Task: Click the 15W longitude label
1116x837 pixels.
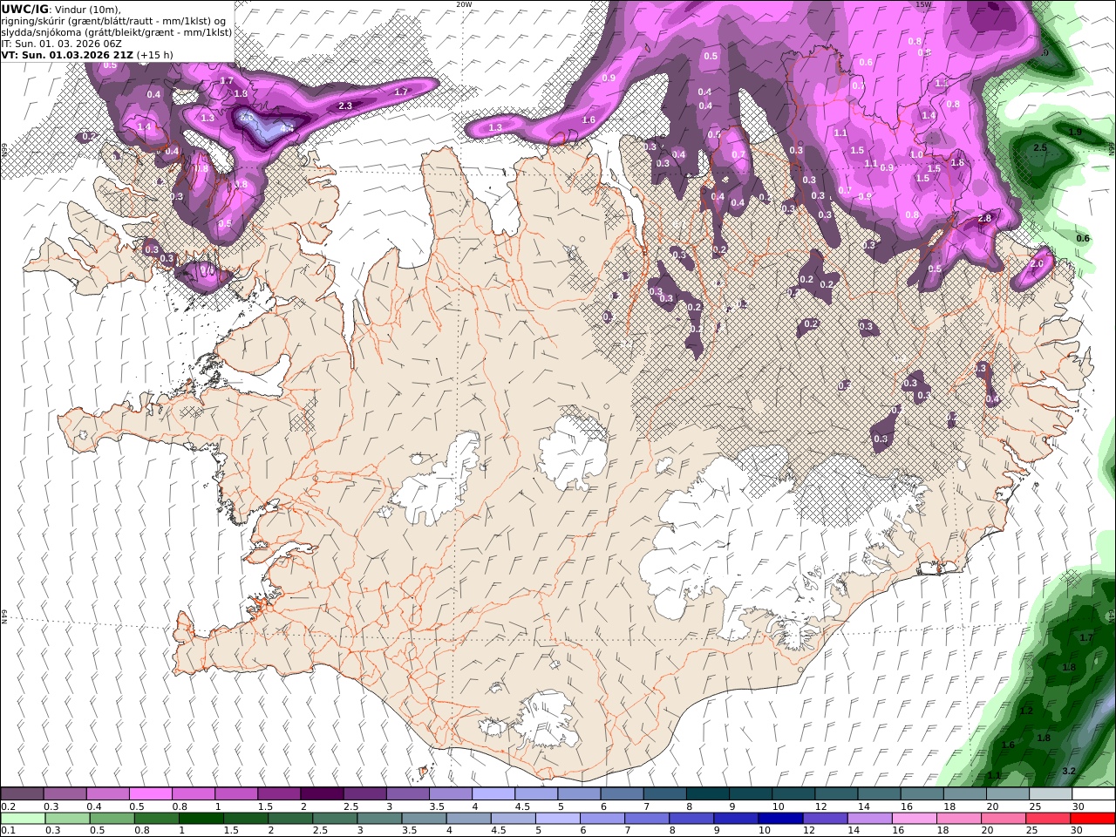Action: click(x=923, y=4)
